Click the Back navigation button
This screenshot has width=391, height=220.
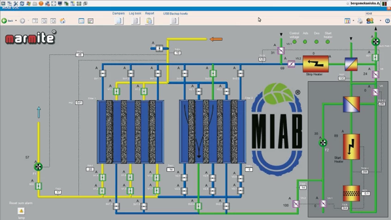click(x=7, y=21)
